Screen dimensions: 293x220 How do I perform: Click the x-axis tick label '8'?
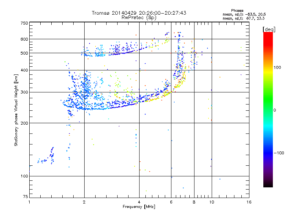pos(194,202)
